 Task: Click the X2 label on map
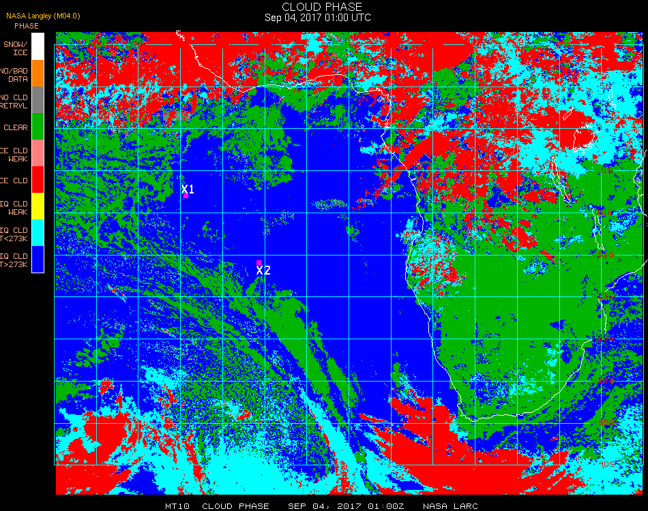click(263, 270)
